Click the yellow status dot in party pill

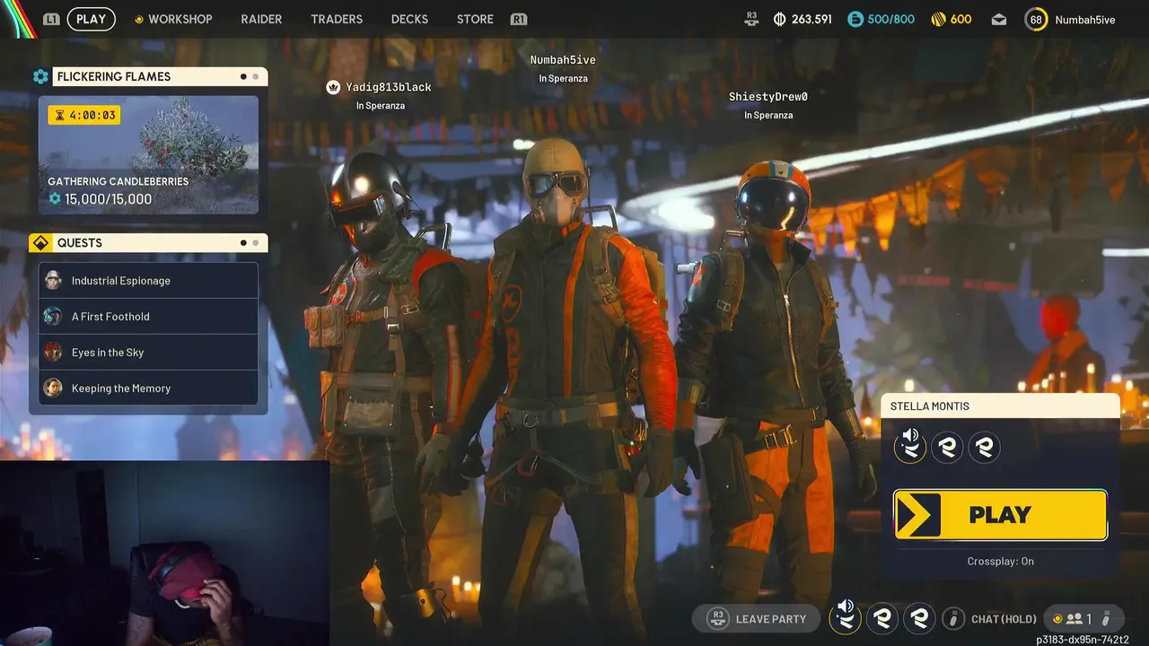coord(1057,618)
